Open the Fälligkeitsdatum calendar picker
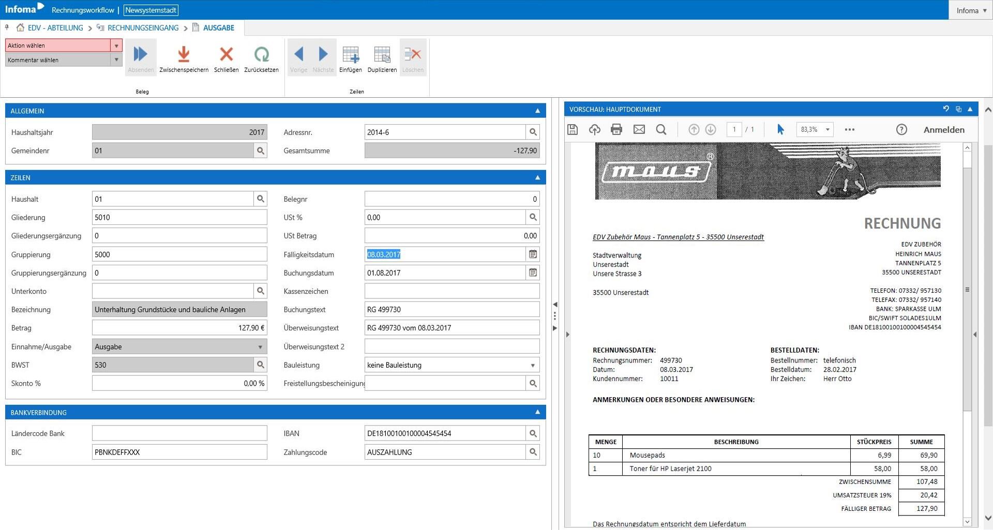993x530 pixels. coord(533,254)
